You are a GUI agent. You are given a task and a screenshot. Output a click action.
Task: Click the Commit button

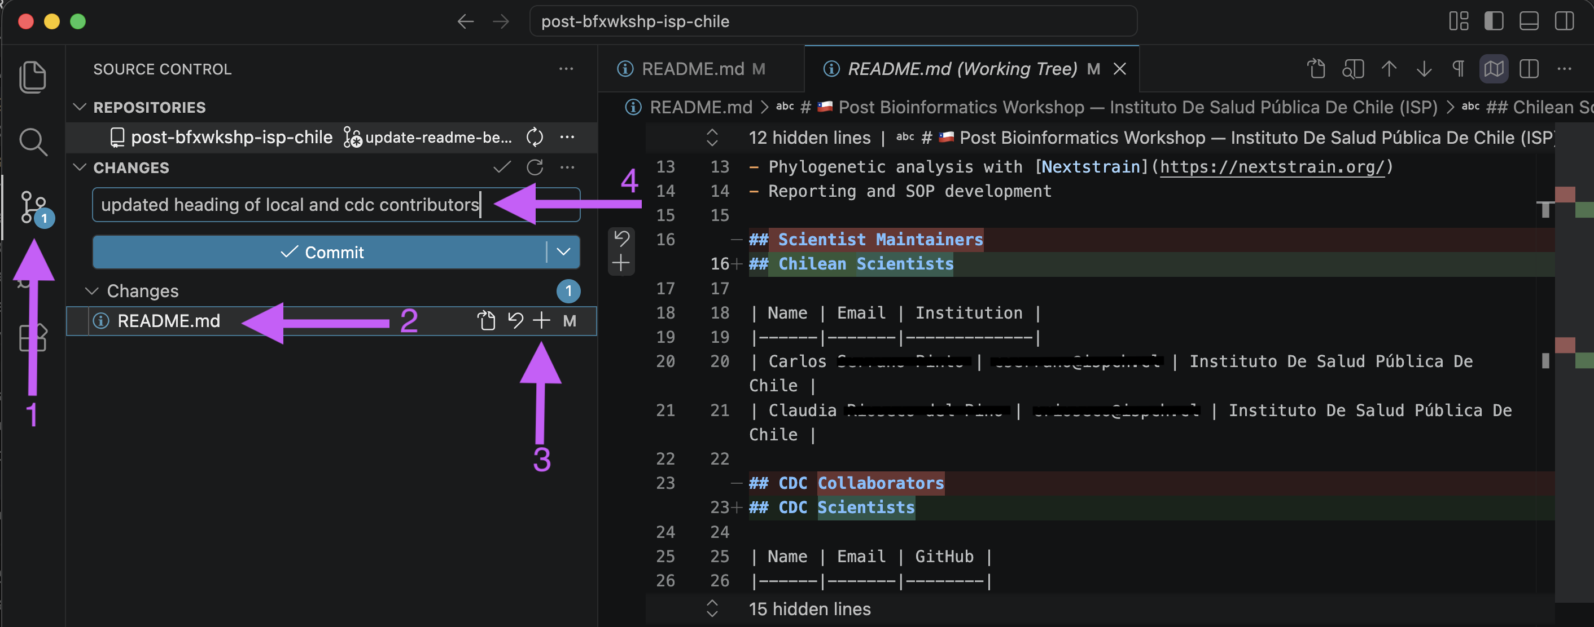(x=321, y=251)
